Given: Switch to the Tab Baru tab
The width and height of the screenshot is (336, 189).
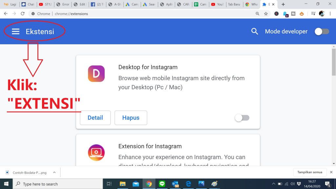Looking at the screenshot, I should click(234, 5).
